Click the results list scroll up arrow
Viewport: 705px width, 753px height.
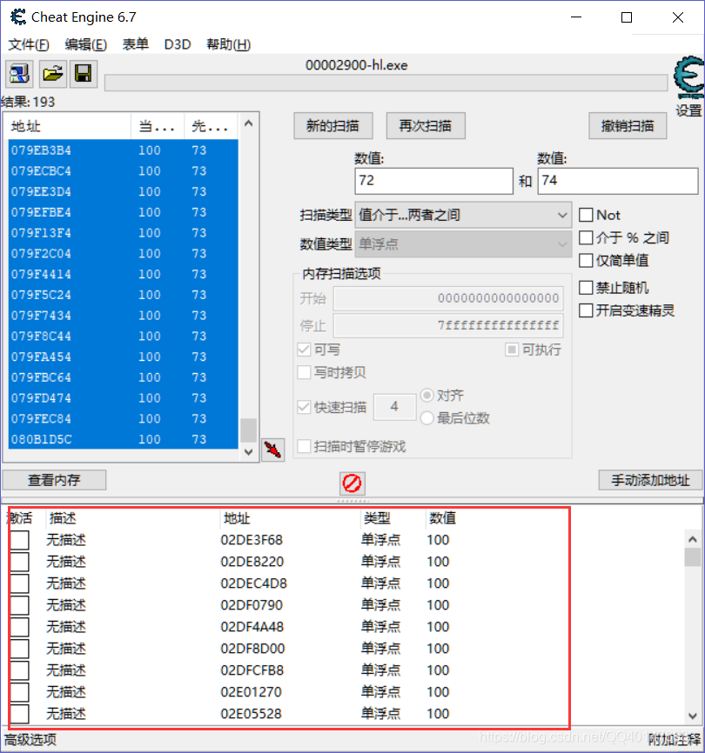(x=248, y=123)
